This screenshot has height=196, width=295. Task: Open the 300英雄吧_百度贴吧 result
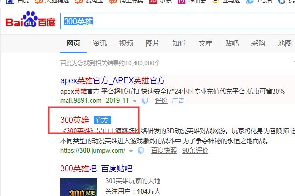pos(96,168)
